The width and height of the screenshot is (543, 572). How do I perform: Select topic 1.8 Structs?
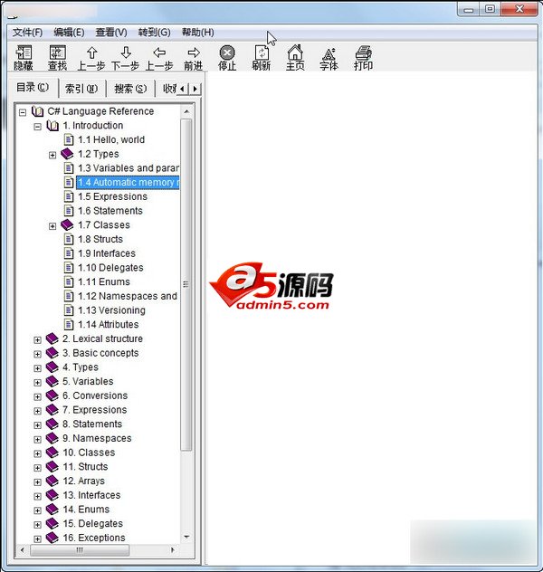(x=100, y=239)
